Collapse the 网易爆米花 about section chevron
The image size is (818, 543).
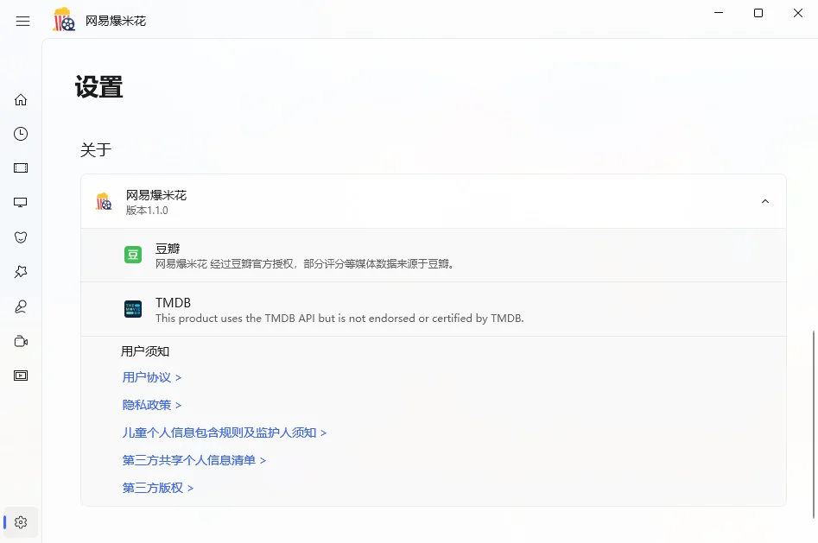coord(765,201)
